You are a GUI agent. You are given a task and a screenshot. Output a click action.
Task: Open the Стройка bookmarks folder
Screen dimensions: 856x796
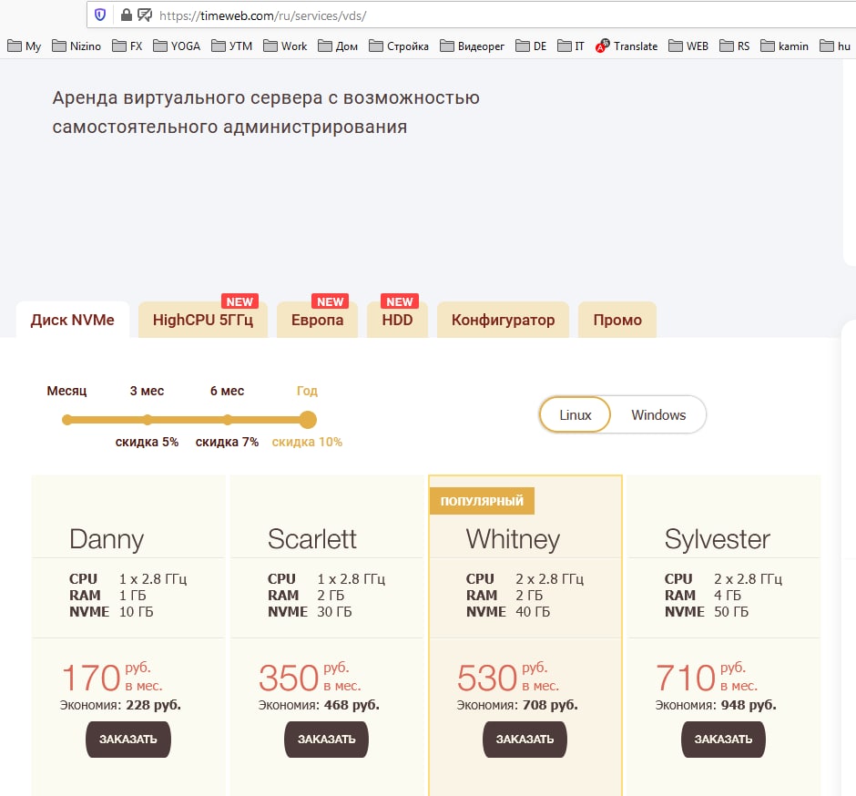pyautogui.click(x=399, y=46)
